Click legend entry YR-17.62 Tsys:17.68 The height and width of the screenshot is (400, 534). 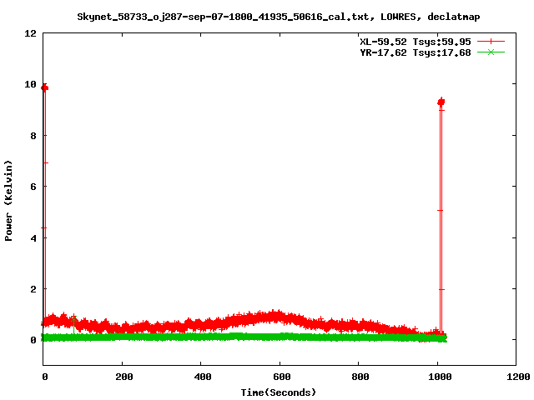[x=416, y=52]
